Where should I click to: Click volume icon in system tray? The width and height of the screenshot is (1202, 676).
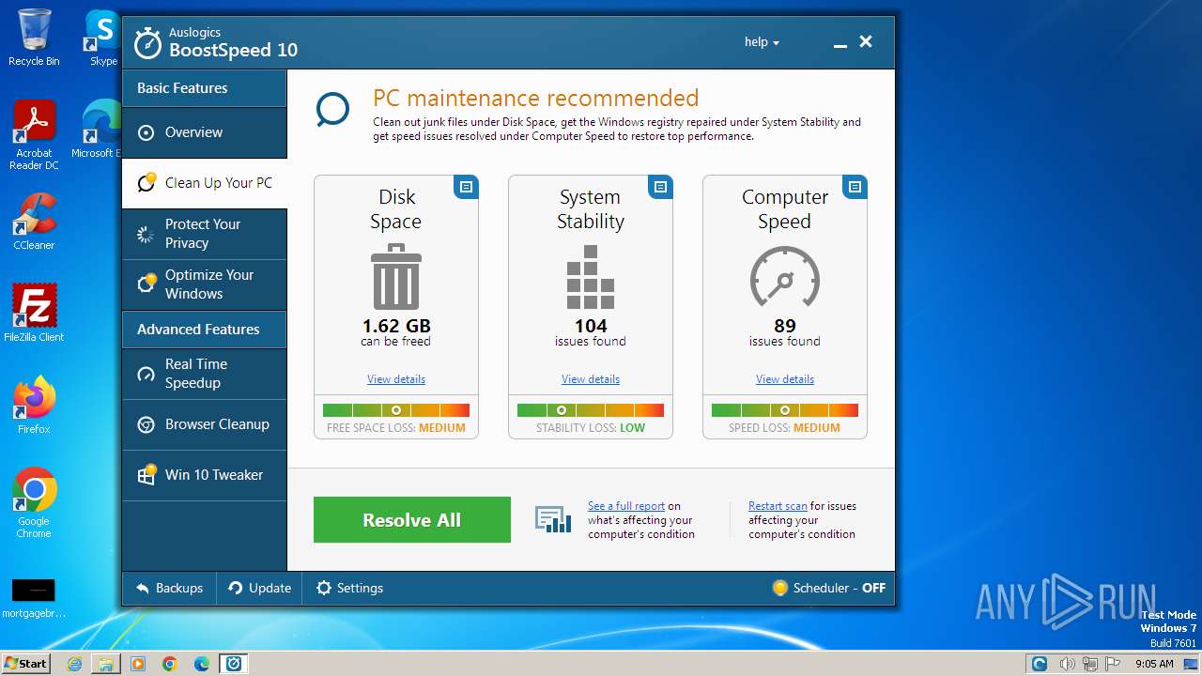1068,664
